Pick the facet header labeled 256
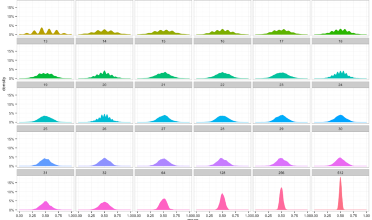Screen dimensions: 372x220 (281, 172)
